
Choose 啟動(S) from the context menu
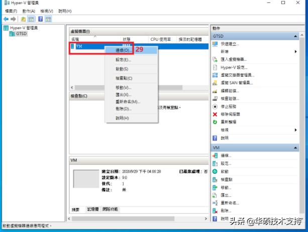pyautogui.click(x=131, y=69)
